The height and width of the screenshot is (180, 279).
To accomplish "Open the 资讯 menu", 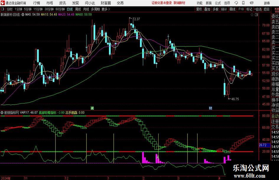I will [x=63, y=3].
